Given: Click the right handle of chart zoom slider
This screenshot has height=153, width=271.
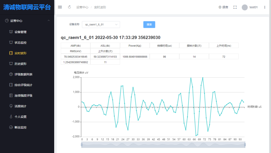Looking at the screenshot, I should click(x=245, y=145).
